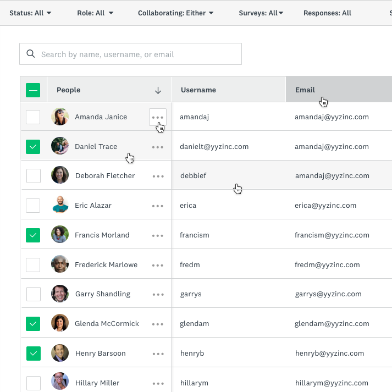Uncheck the box for Henry Barsoon
This screenshot has height=392, width=392.
[x=34, y=354]
